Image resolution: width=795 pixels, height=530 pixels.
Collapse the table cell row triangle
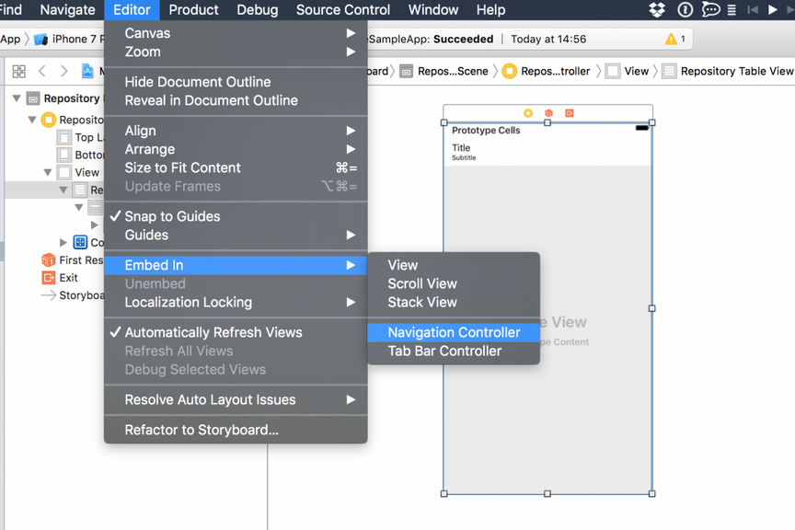(x=79, y=207)
